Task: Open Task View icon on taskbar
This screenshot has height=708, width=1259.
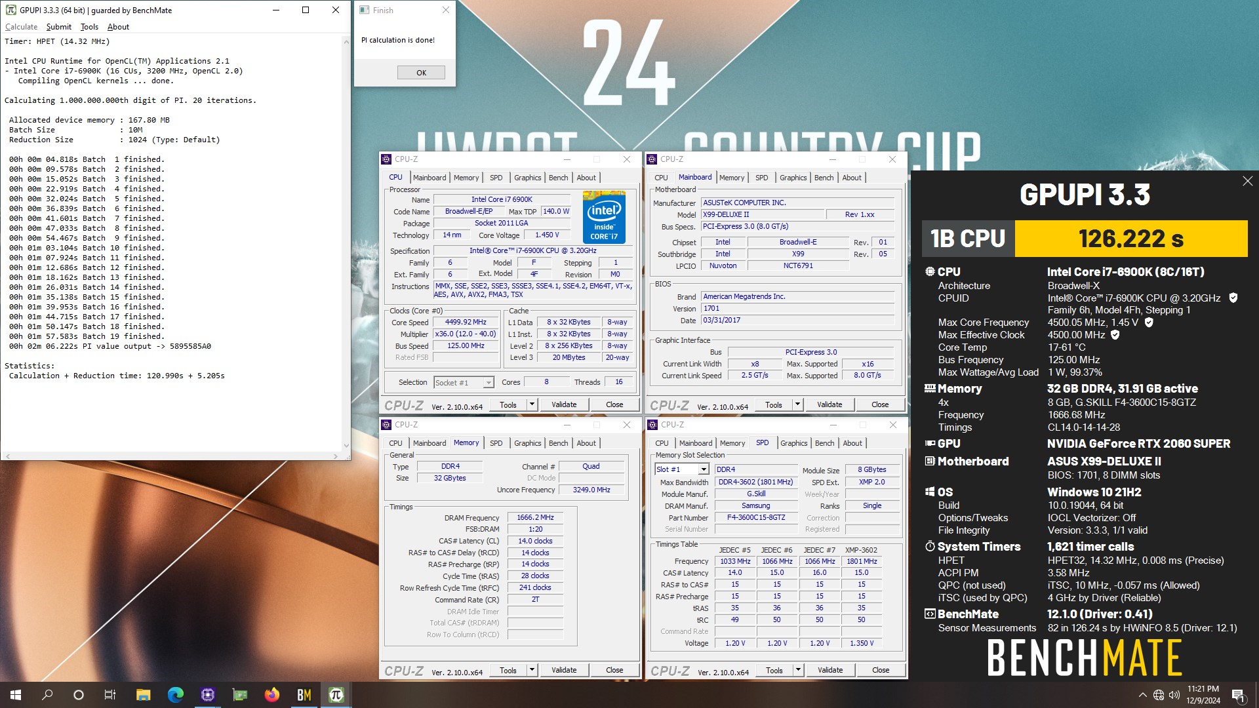Action: pyautogui.click(x=110, y=695)
